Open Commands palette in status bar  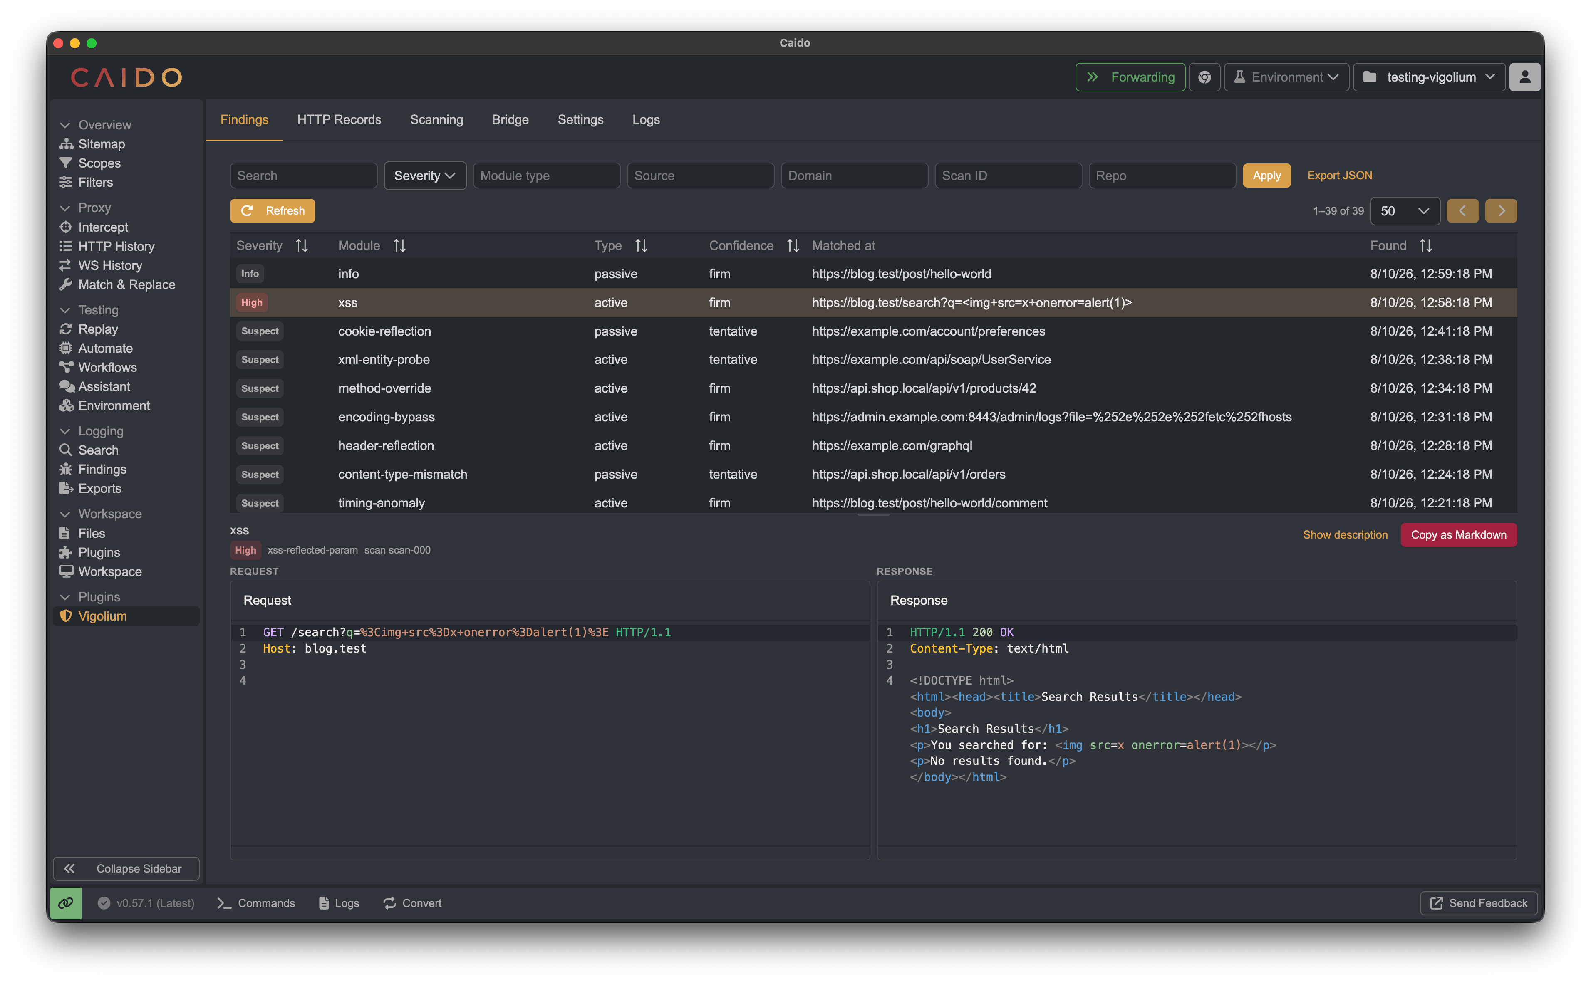[x=256, y=902]
